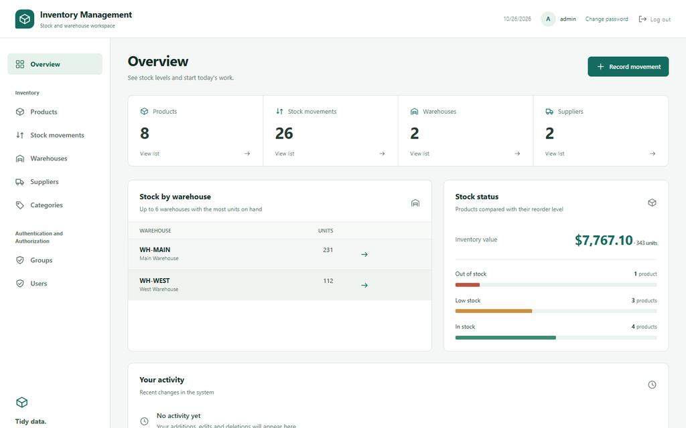
Task: Click the Stock movements count 26
Action: [x=284, y=133]
